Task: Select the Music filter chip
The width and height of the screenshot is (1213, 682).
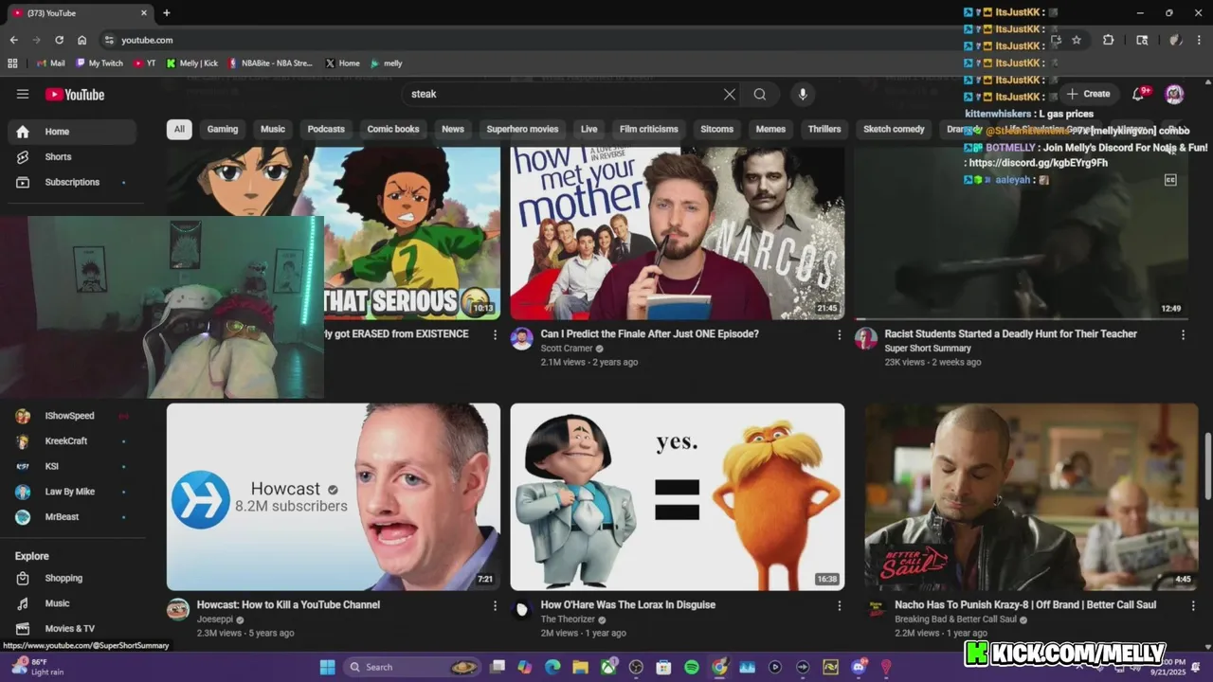Action: (273, 129)
